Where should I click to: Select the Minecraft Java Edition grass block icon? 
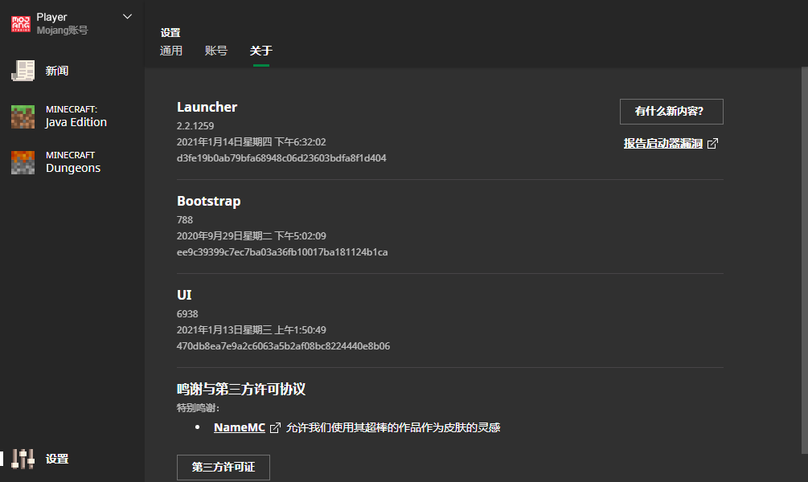point(23,116)
